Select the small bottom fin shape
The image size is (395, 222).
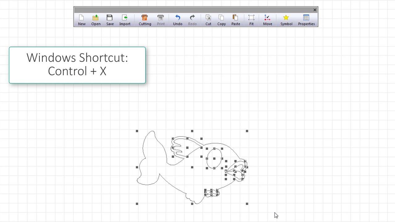point(211,193)
